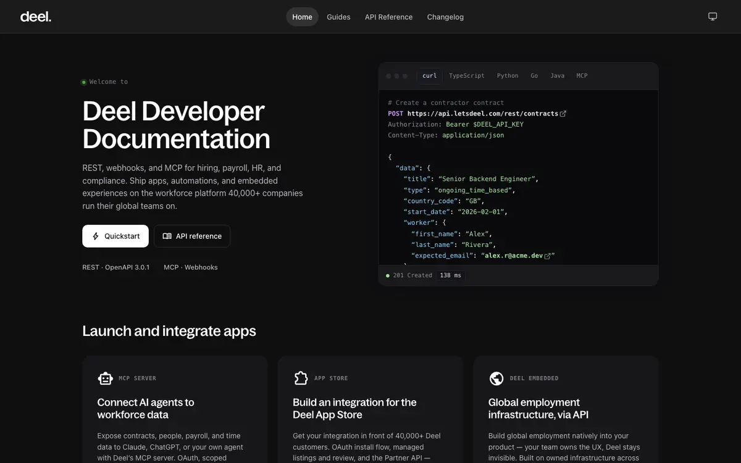Click the Quickstart button
This screenshot has width=741, height=463.
(115, 236)
